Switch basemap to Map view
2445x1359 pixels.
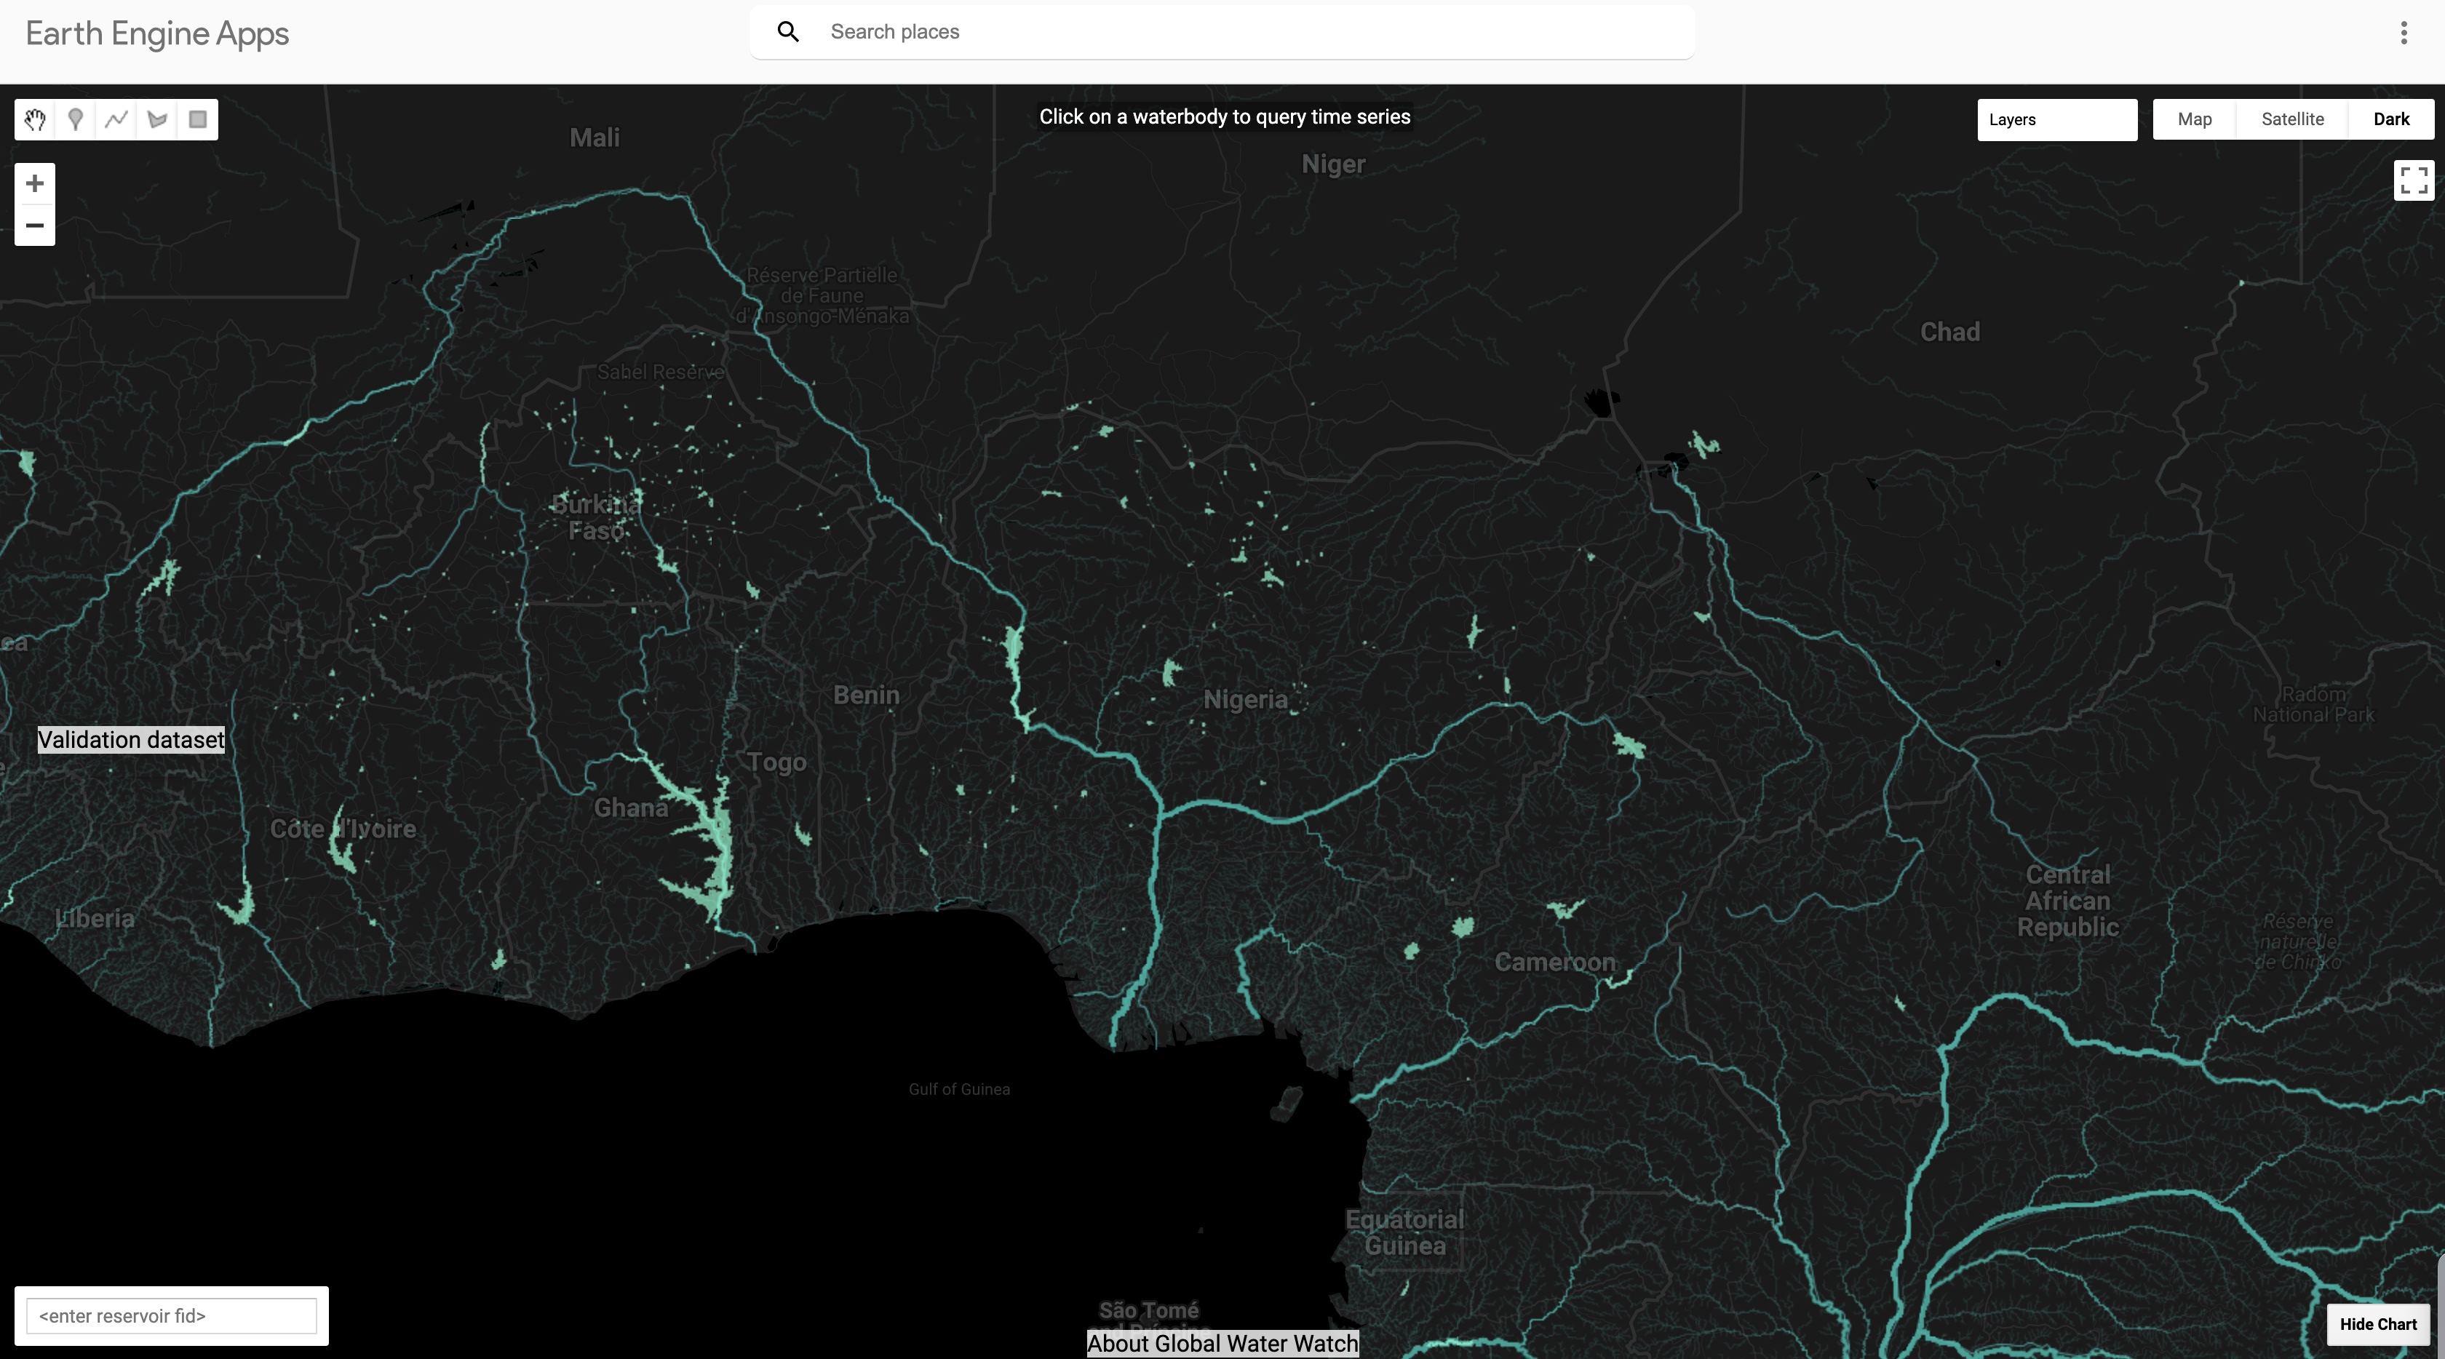click(2193, 119)
